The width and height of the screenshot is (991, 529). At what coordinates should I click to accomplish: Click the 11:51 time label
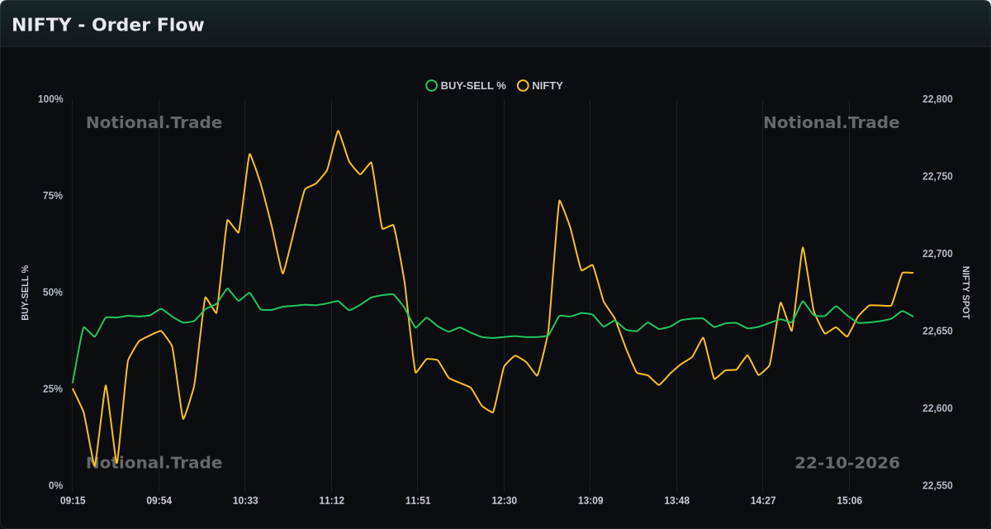418,501
